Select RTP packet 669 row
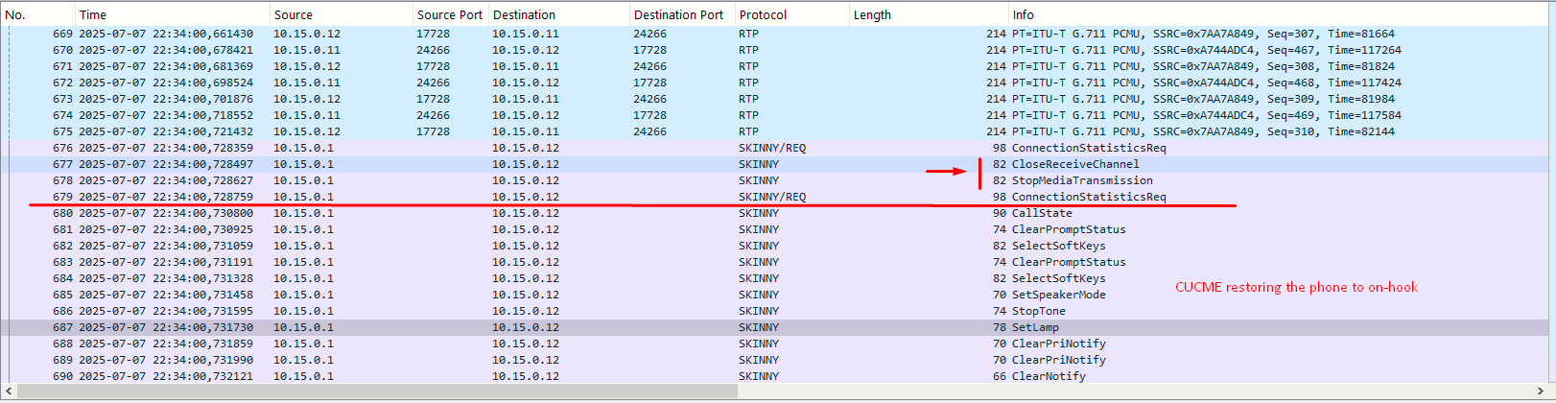The image size is (1556, 403). pos(777,34)
